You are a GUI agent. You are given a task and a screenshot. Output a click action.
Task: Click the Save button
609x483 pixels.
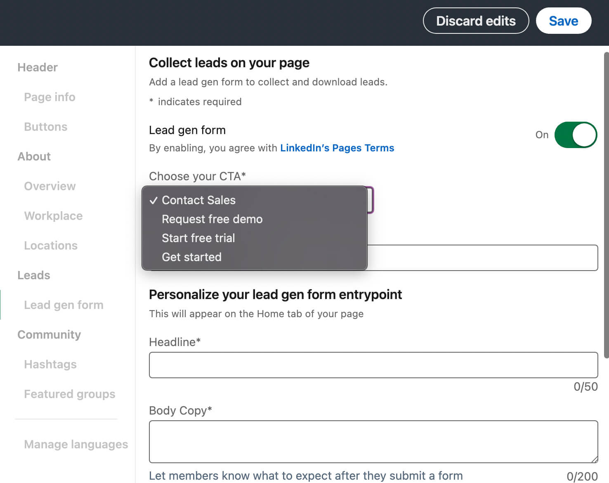coord(563,21)
